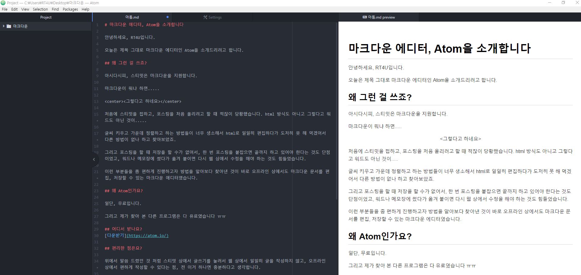Collapse the editor pane using the chevron handle
Screen dimensions: 581x275
click(x=94, y=159)
